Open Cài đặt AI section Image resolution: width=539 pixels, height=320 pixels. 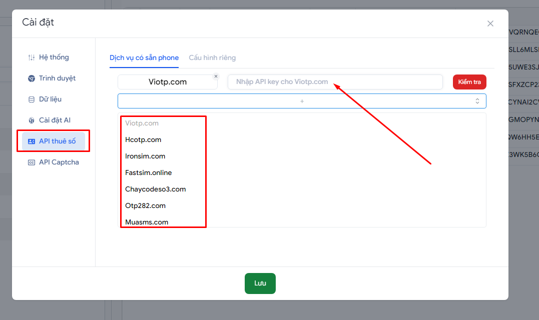coord(53,120)
